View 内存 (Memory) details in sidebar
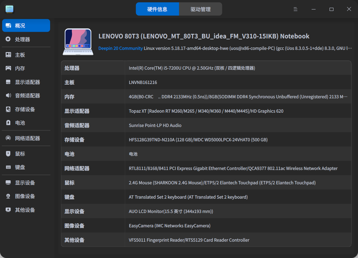The image size is (358, 258). click(x=20, y=68)
